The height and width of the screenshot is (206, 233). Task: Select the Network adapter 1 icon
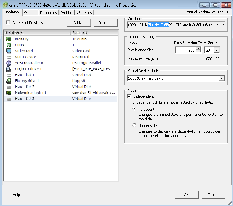tap(9, 93)
